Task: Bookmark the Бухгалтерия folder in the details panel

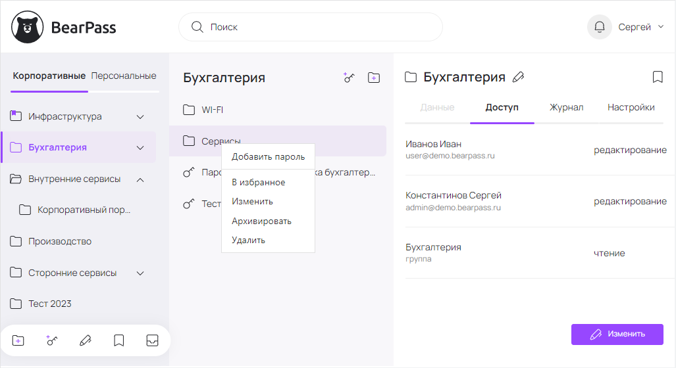Action: point(657,78)
